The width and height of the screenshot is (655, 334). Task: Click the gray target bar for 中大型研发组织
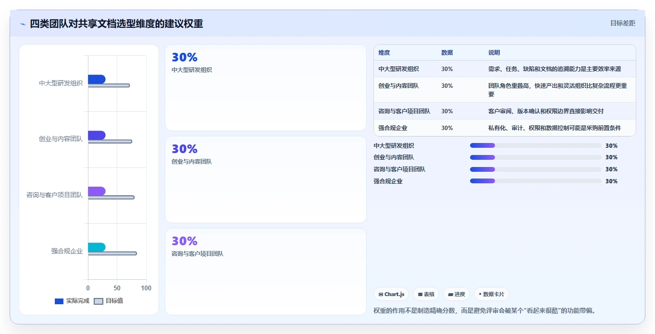pyautogui.click(x=109, y=85)
